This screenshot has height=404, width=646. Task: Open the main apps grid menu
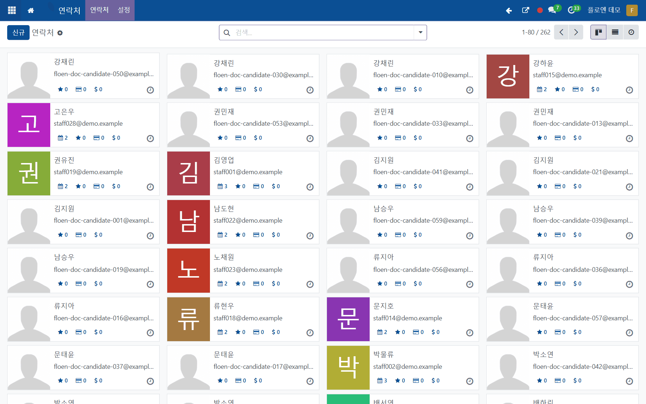coord(12,10)
